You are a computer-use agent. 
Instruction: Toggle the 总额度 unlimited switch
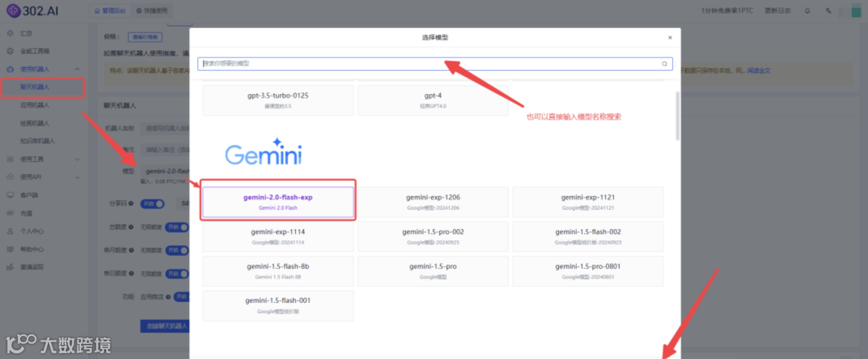pyautogui.click(x=177, y=227)
